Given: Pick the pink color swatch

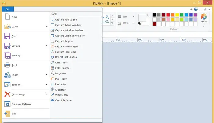Looking at the screenshot, I should 168,19.
